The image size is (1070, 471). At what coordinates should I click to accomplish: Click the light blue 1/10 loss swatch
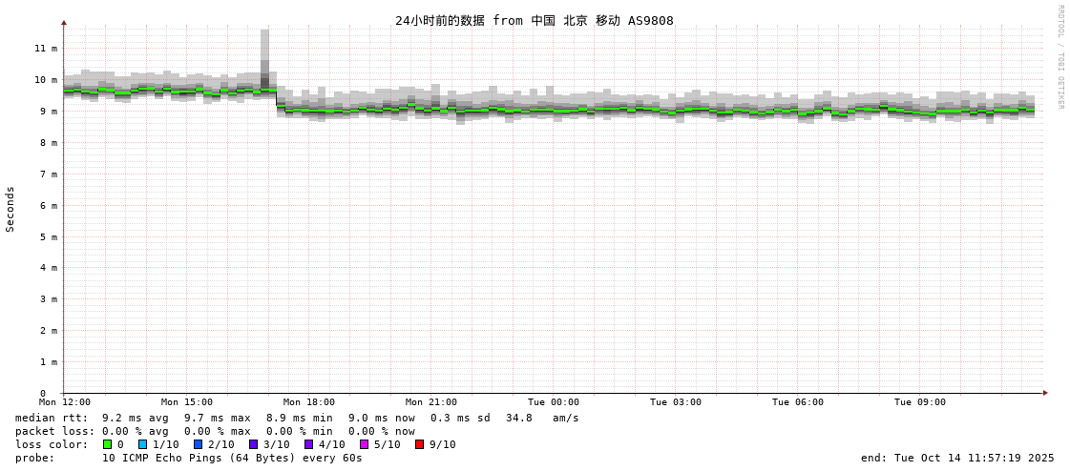tap(142, 444)
